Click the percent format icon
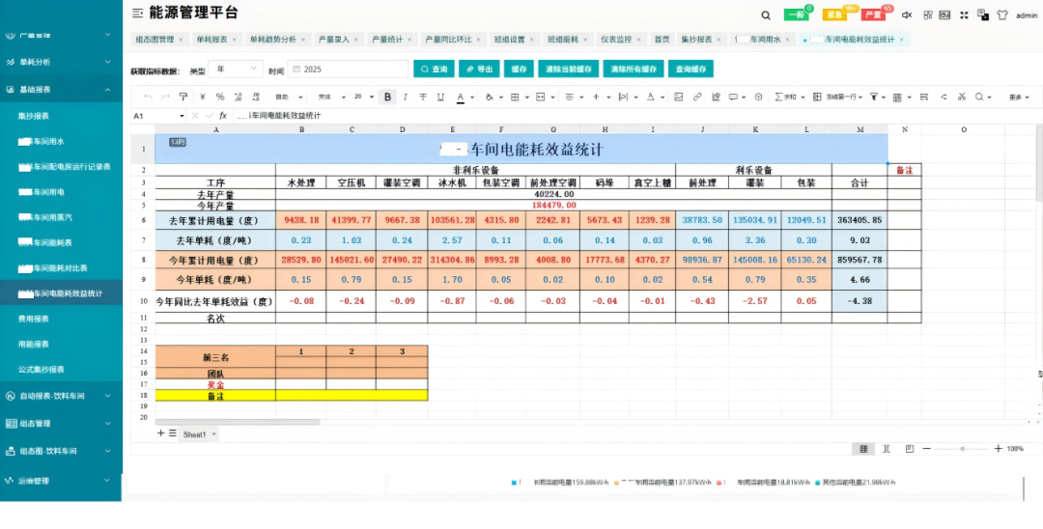 220,97
